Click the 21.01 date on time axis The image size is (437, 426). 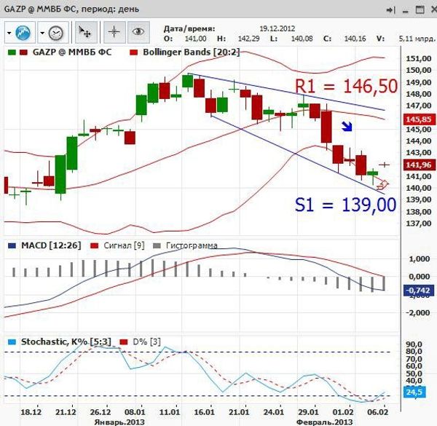tap(239, 412)
